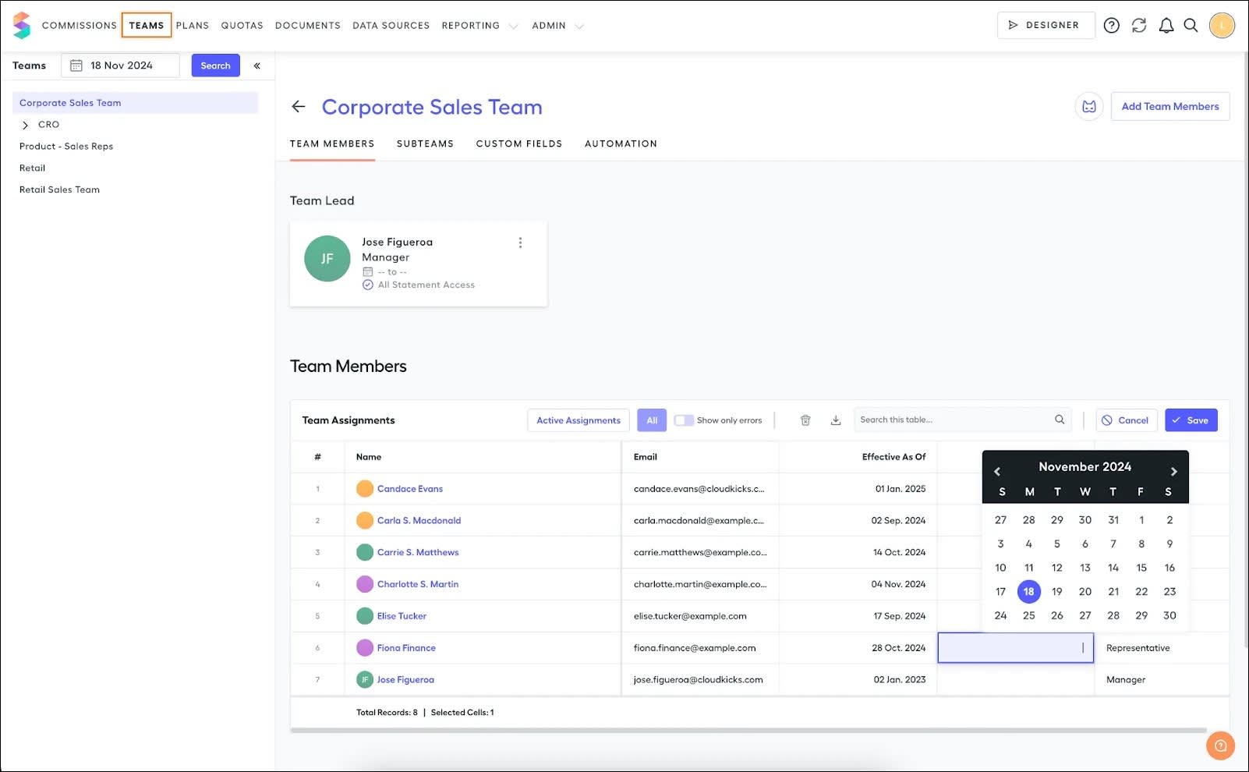Switch to the Subteams tab
The height and width of the screenshot is (772, 1249).
click(425, 143)
